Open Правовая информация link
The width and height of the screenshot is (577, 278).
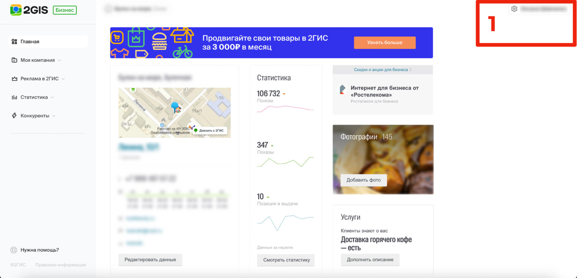[x=60, y=265]
